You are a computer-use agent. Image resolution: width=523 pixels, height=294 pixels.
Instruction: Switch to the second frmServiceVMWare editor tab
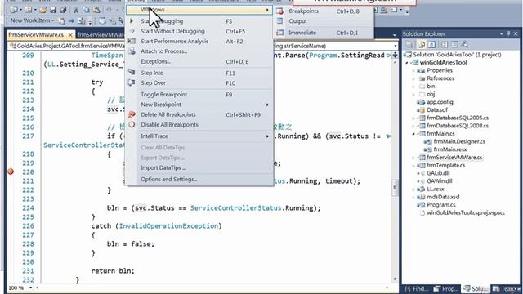pyautogui.click(x=101, y=34)
